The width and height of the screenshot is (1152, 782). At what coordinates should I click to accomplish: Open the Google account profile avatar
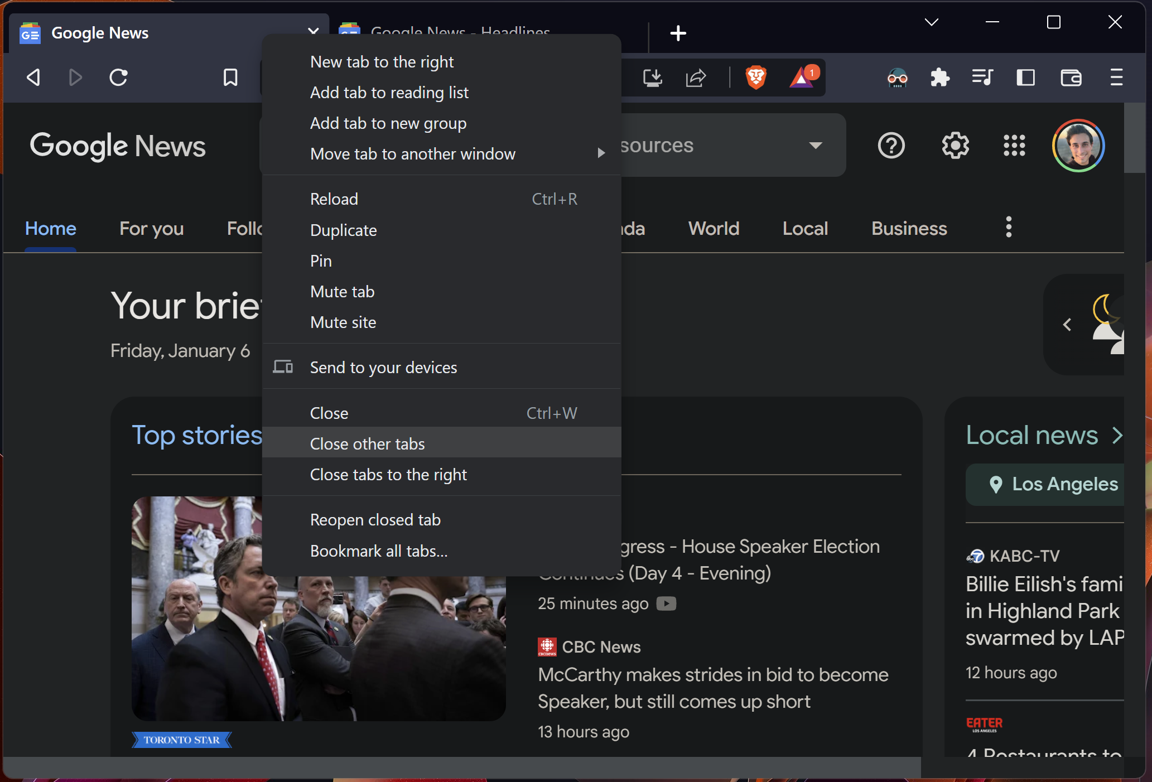[x=1078, y=146]
